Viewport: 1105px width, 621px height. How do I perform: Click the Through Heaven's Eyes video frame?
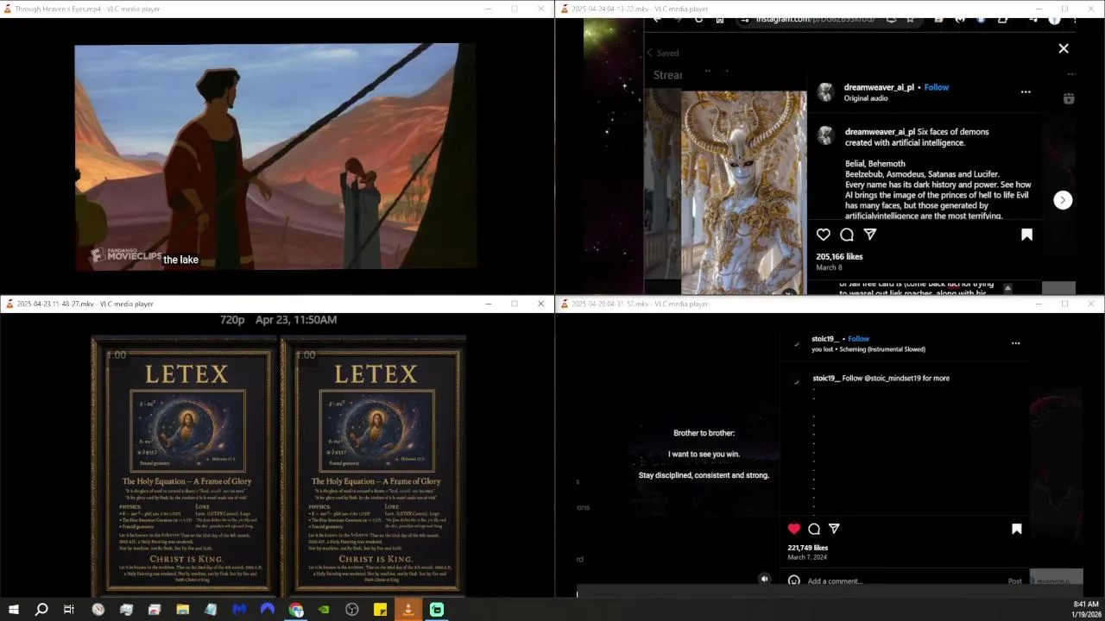[x=275, y=156]
